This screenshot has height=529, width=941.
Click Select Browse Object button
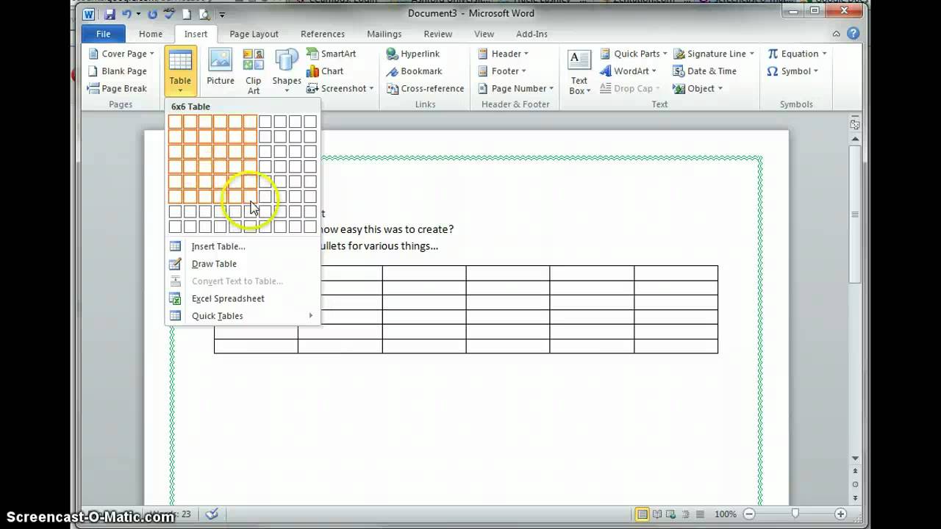click(855, 484)
